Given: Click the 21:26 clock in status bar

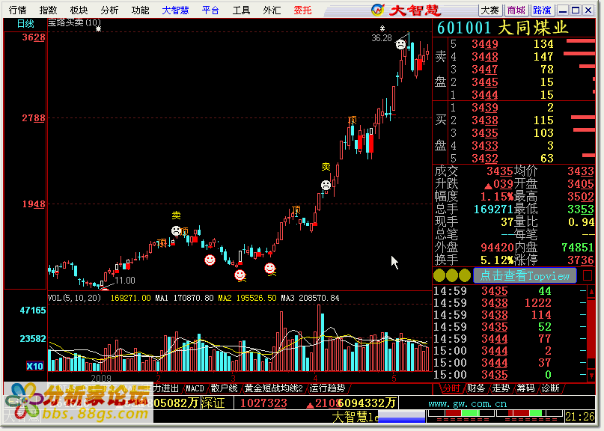Looking at the screenshot, I should point(579,416).
